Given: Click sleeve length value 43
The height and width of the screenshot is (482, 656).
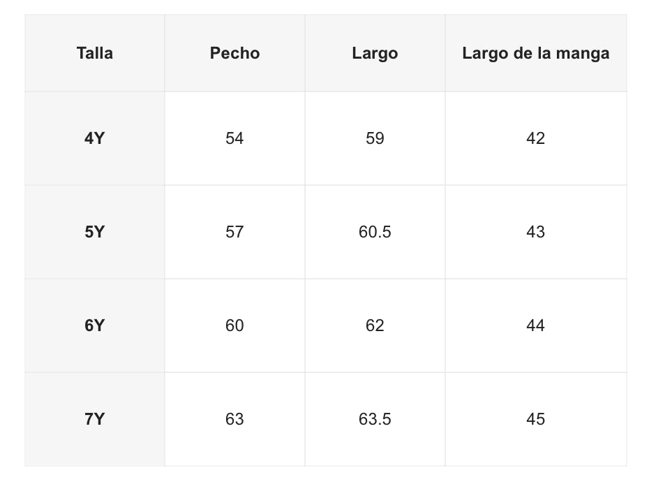Looking at the screenshot, I should (535, 232).
